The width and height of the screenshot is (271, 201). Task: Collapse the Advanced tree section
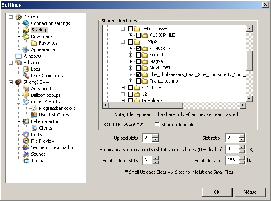(x=11, y=63)
